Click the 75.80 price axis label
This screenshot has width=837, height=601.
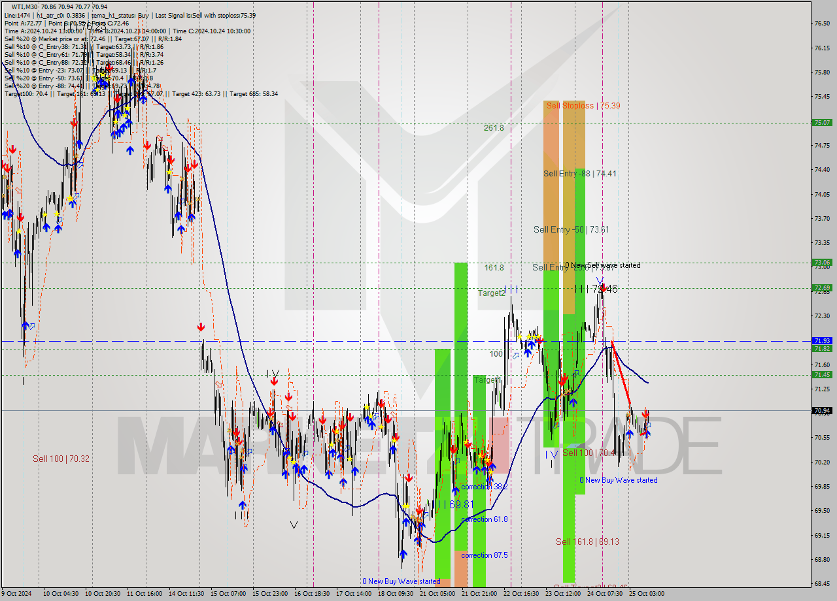coord(822,73)
